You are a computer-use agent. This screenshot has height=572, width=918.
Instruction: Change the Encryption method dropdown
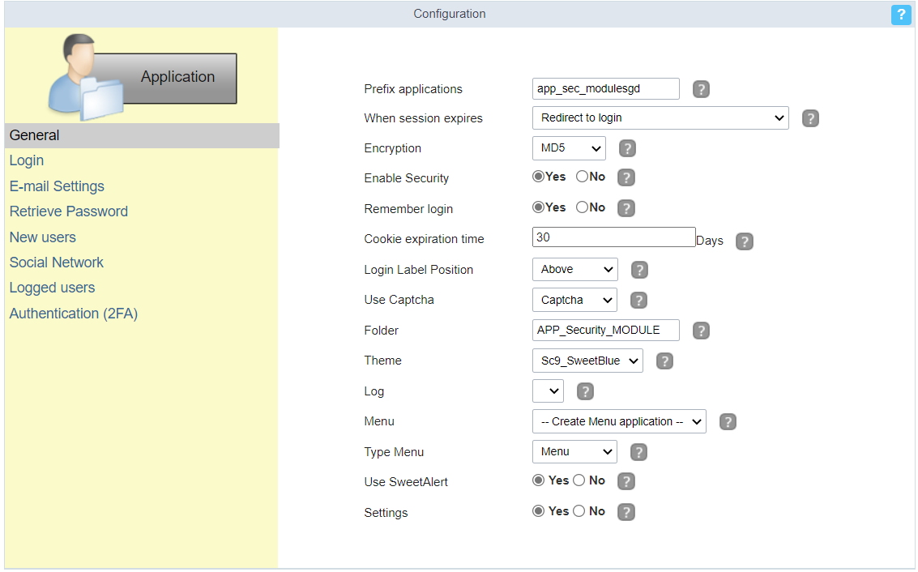569,148
